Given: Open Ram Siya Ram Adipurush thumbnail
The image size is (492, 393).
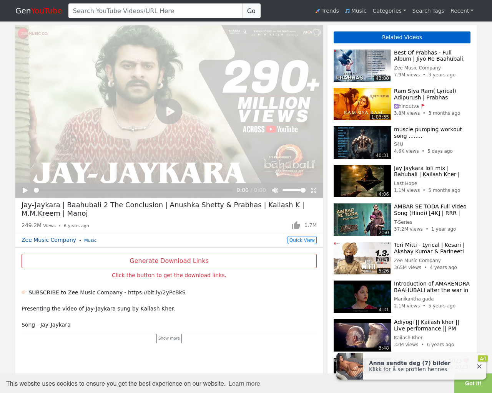Looking at the screenshot, I should (362, 104).
